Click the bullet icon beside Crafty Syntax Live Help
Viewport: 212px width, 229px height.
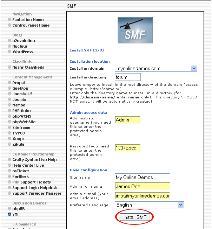pyautogui.click(x=9, y=159)
